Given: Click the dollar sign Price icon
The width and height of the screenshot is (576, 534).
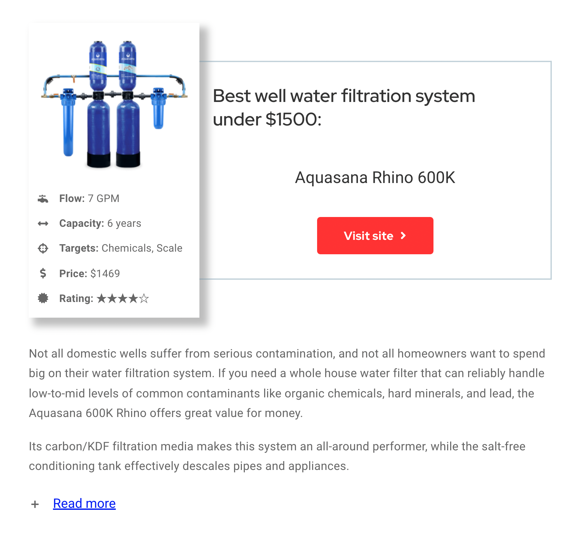Looking at the screenshot, I should click(x=43, y=273).
